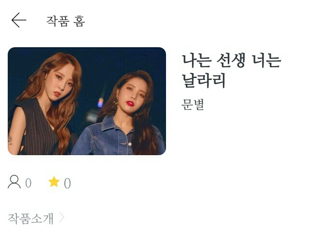The image size is (319, 239).
Task: Open the work cover image thumbnail
Action: [x=87, y=101]
